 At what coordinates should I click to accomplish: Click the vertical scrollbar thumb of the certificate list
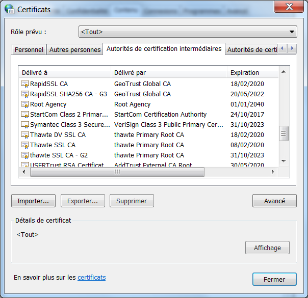[x=284, y=133]
